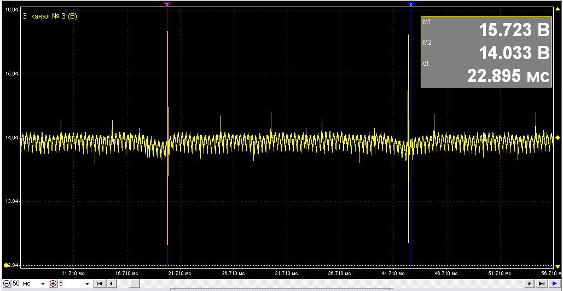
Task: Step forward with the black right arrow
Action: pyautogui.click(x=530, y=284)
